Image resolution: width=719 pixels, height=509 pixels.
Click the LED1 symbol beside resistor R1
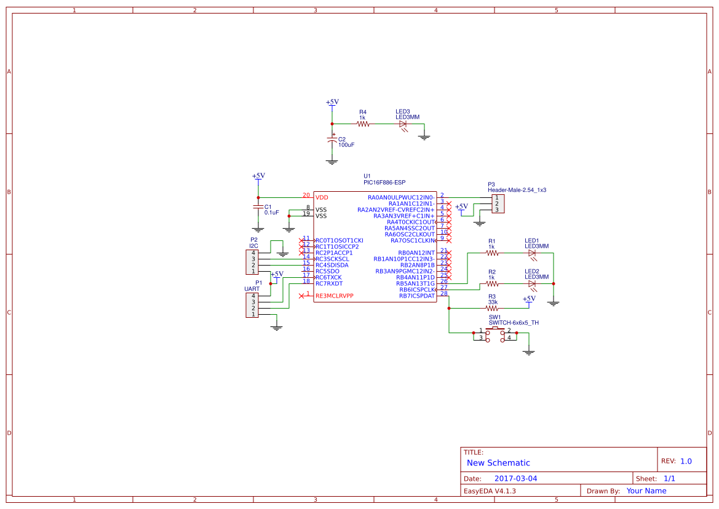(x=533, y=253)
